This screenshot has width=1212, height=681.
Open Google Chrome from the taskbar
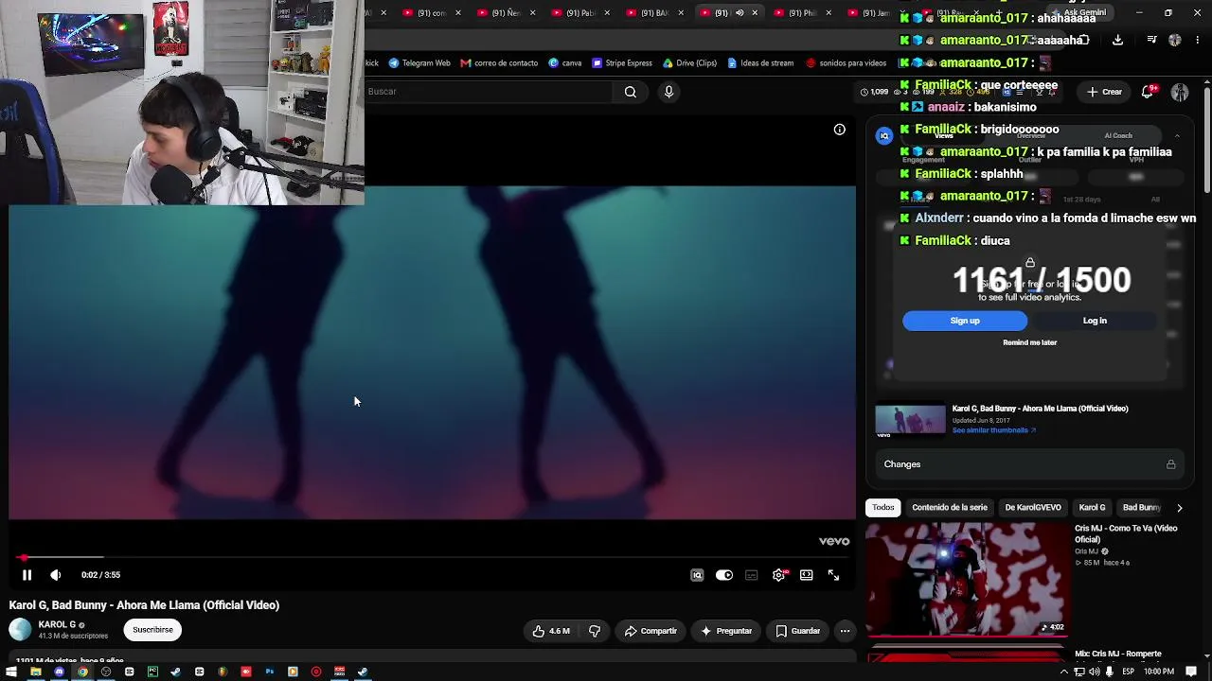click(x=82, y=672)
